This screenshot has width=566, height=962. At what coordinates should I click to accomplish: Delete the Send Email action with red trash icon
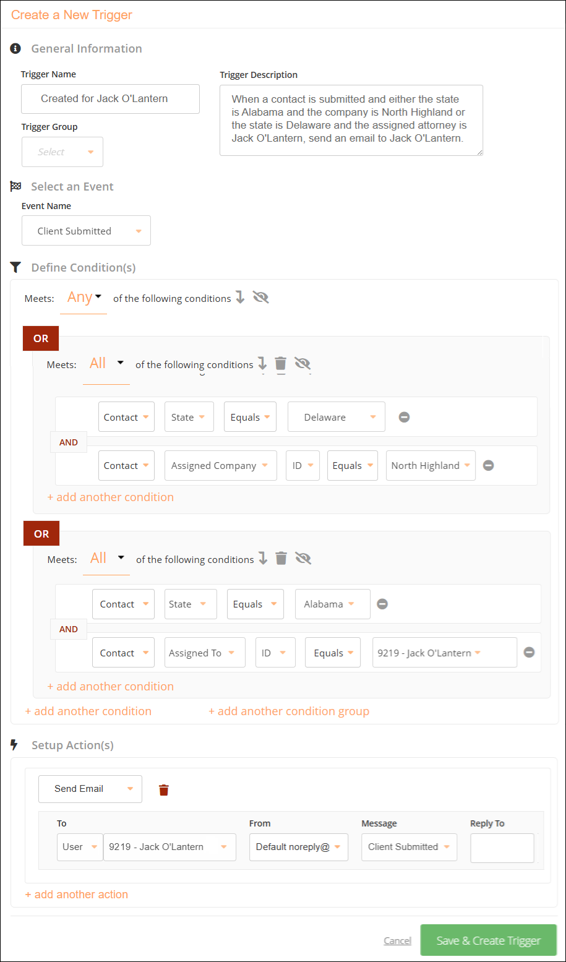(x=164, y=789)
